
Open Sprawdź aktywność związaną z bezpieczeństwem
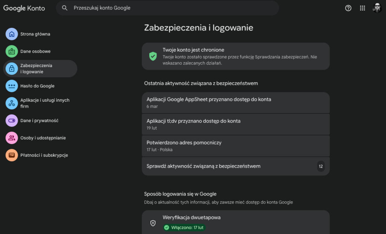point(236,166)
